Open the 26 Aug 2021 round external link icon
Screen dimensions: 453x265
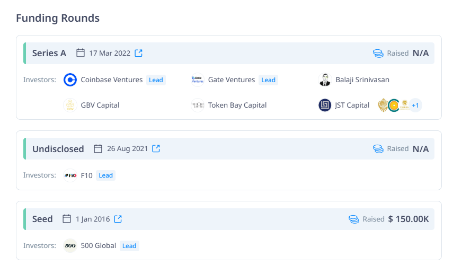point(156,148)
